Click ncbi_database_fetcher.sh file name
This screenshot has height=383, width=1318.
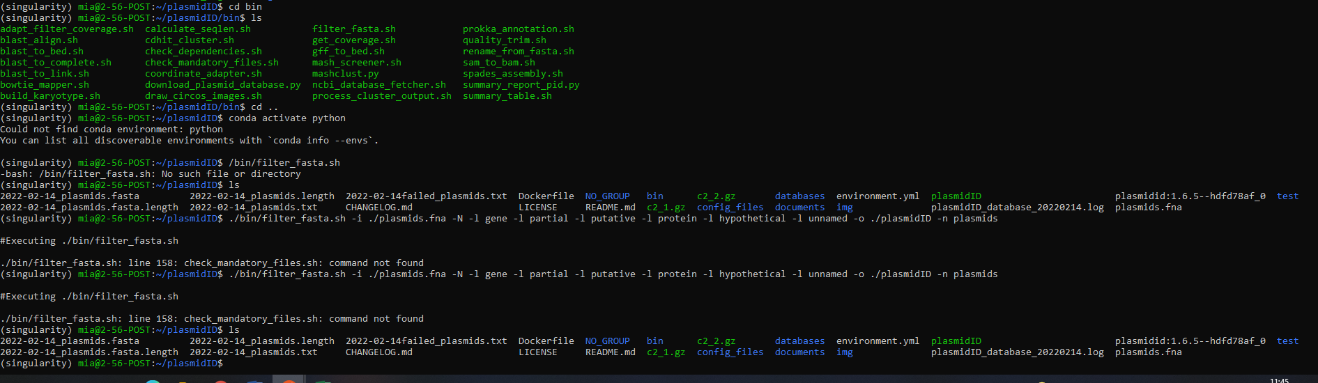point(379,85)
